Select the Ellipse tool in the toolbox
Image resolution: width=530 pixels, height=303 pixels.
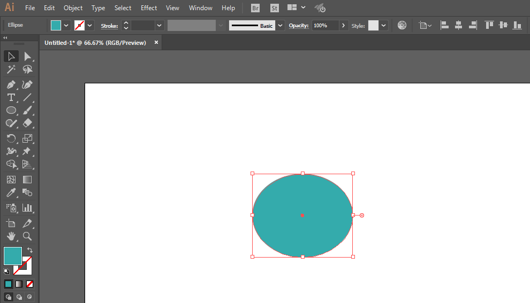11,110
